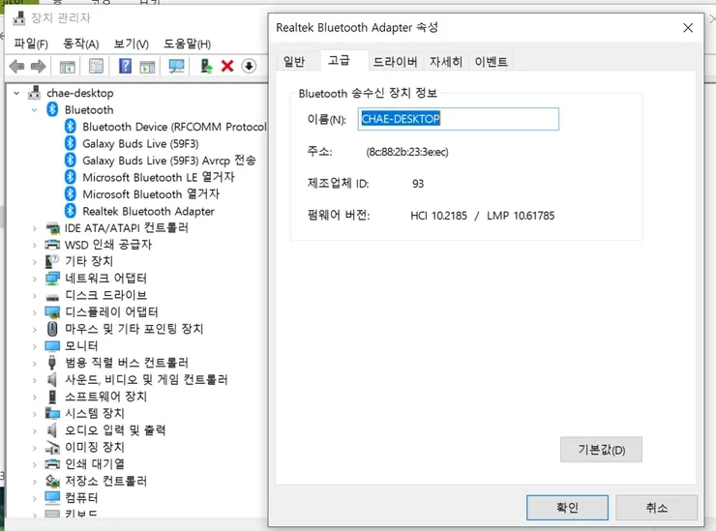Image resolution: width=716 pixels, height=531 pixels.
Task: Open the 동작(A) menu
Action: pyautogui.click(x=80, y=44)
